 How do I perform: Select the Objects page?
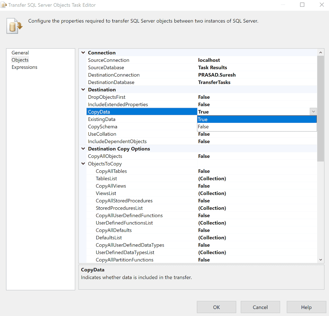pyautogui.click(x=20, y=60)
